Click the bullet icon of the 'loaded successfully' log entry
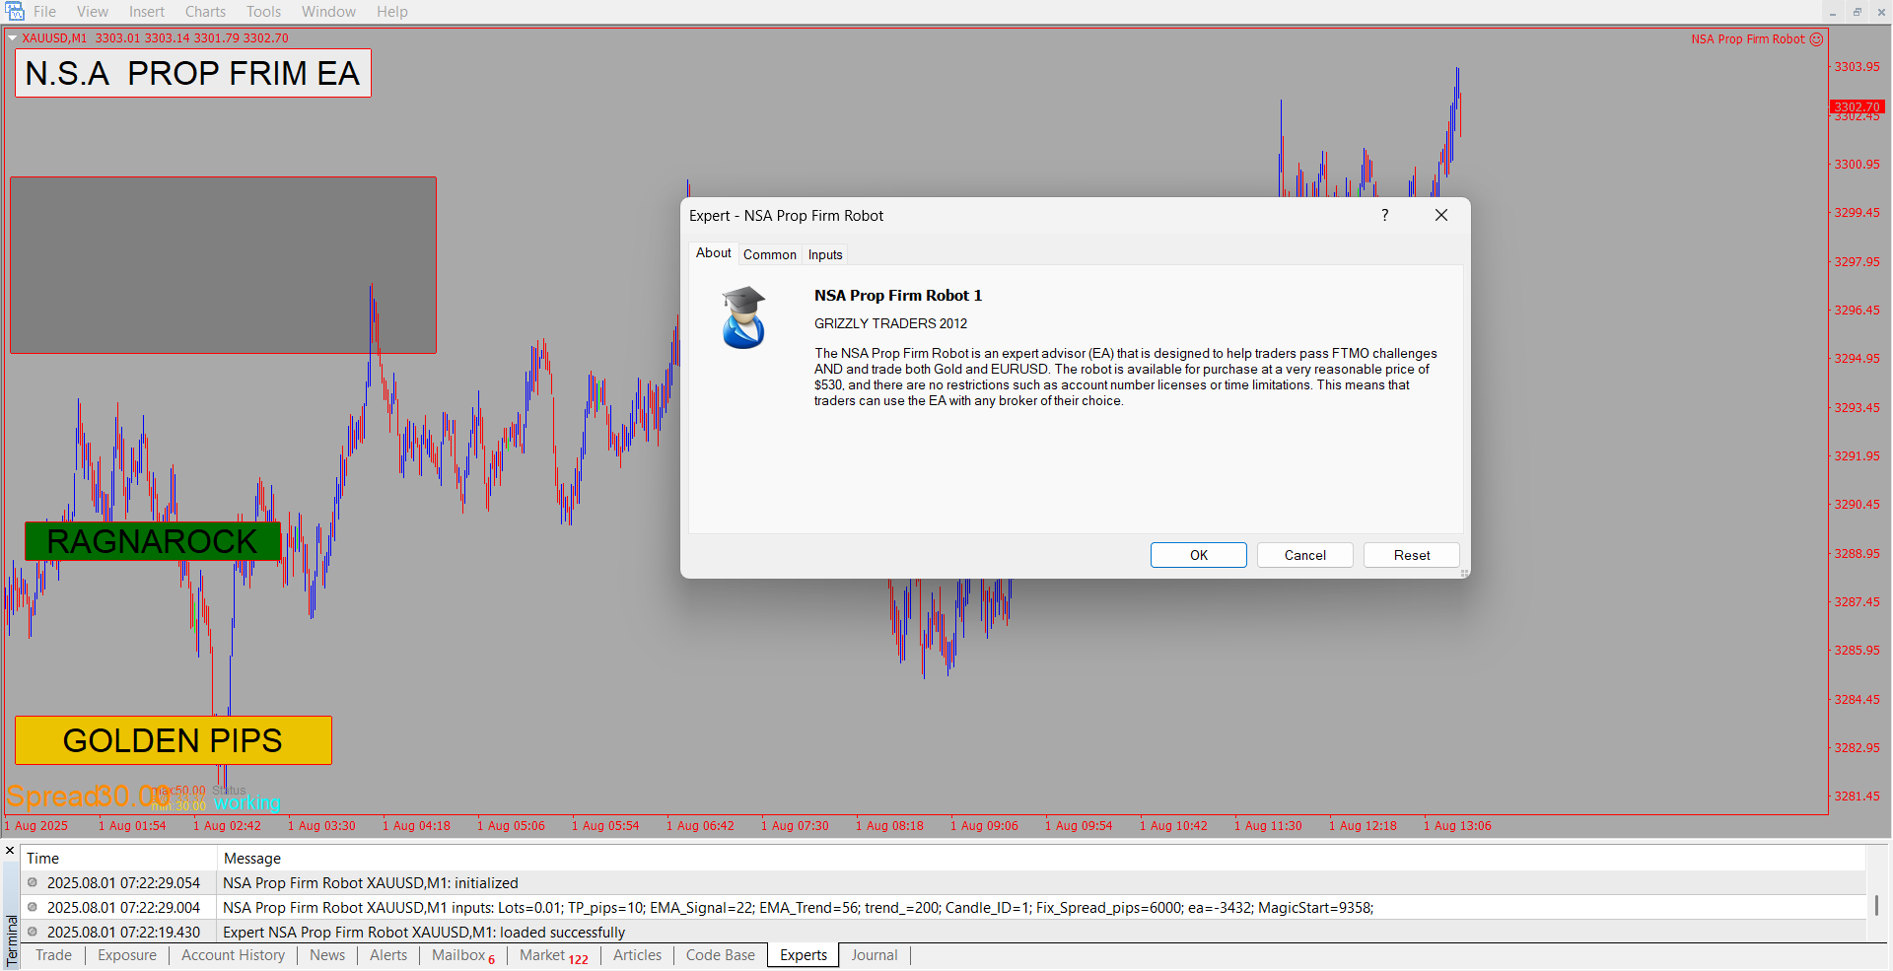The height and width of the screenshot is (971, 1893). tap(33, 932)
